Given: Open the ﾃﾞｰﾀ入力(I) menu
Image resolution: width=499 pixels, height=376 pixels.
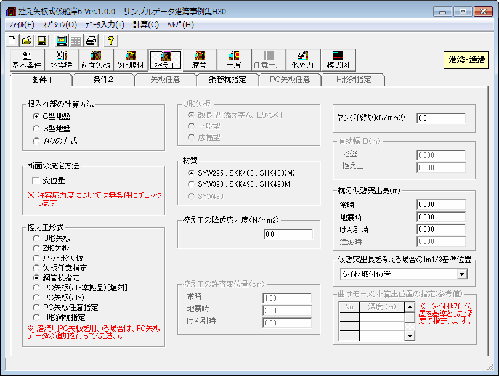Looking at the screenshot, I should click(x=105, y=25).
